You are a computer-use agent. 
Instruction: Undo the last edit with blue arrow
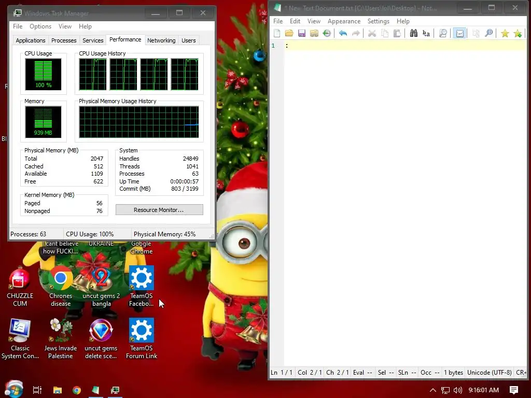pyautogui.click(x=343, y=33)
